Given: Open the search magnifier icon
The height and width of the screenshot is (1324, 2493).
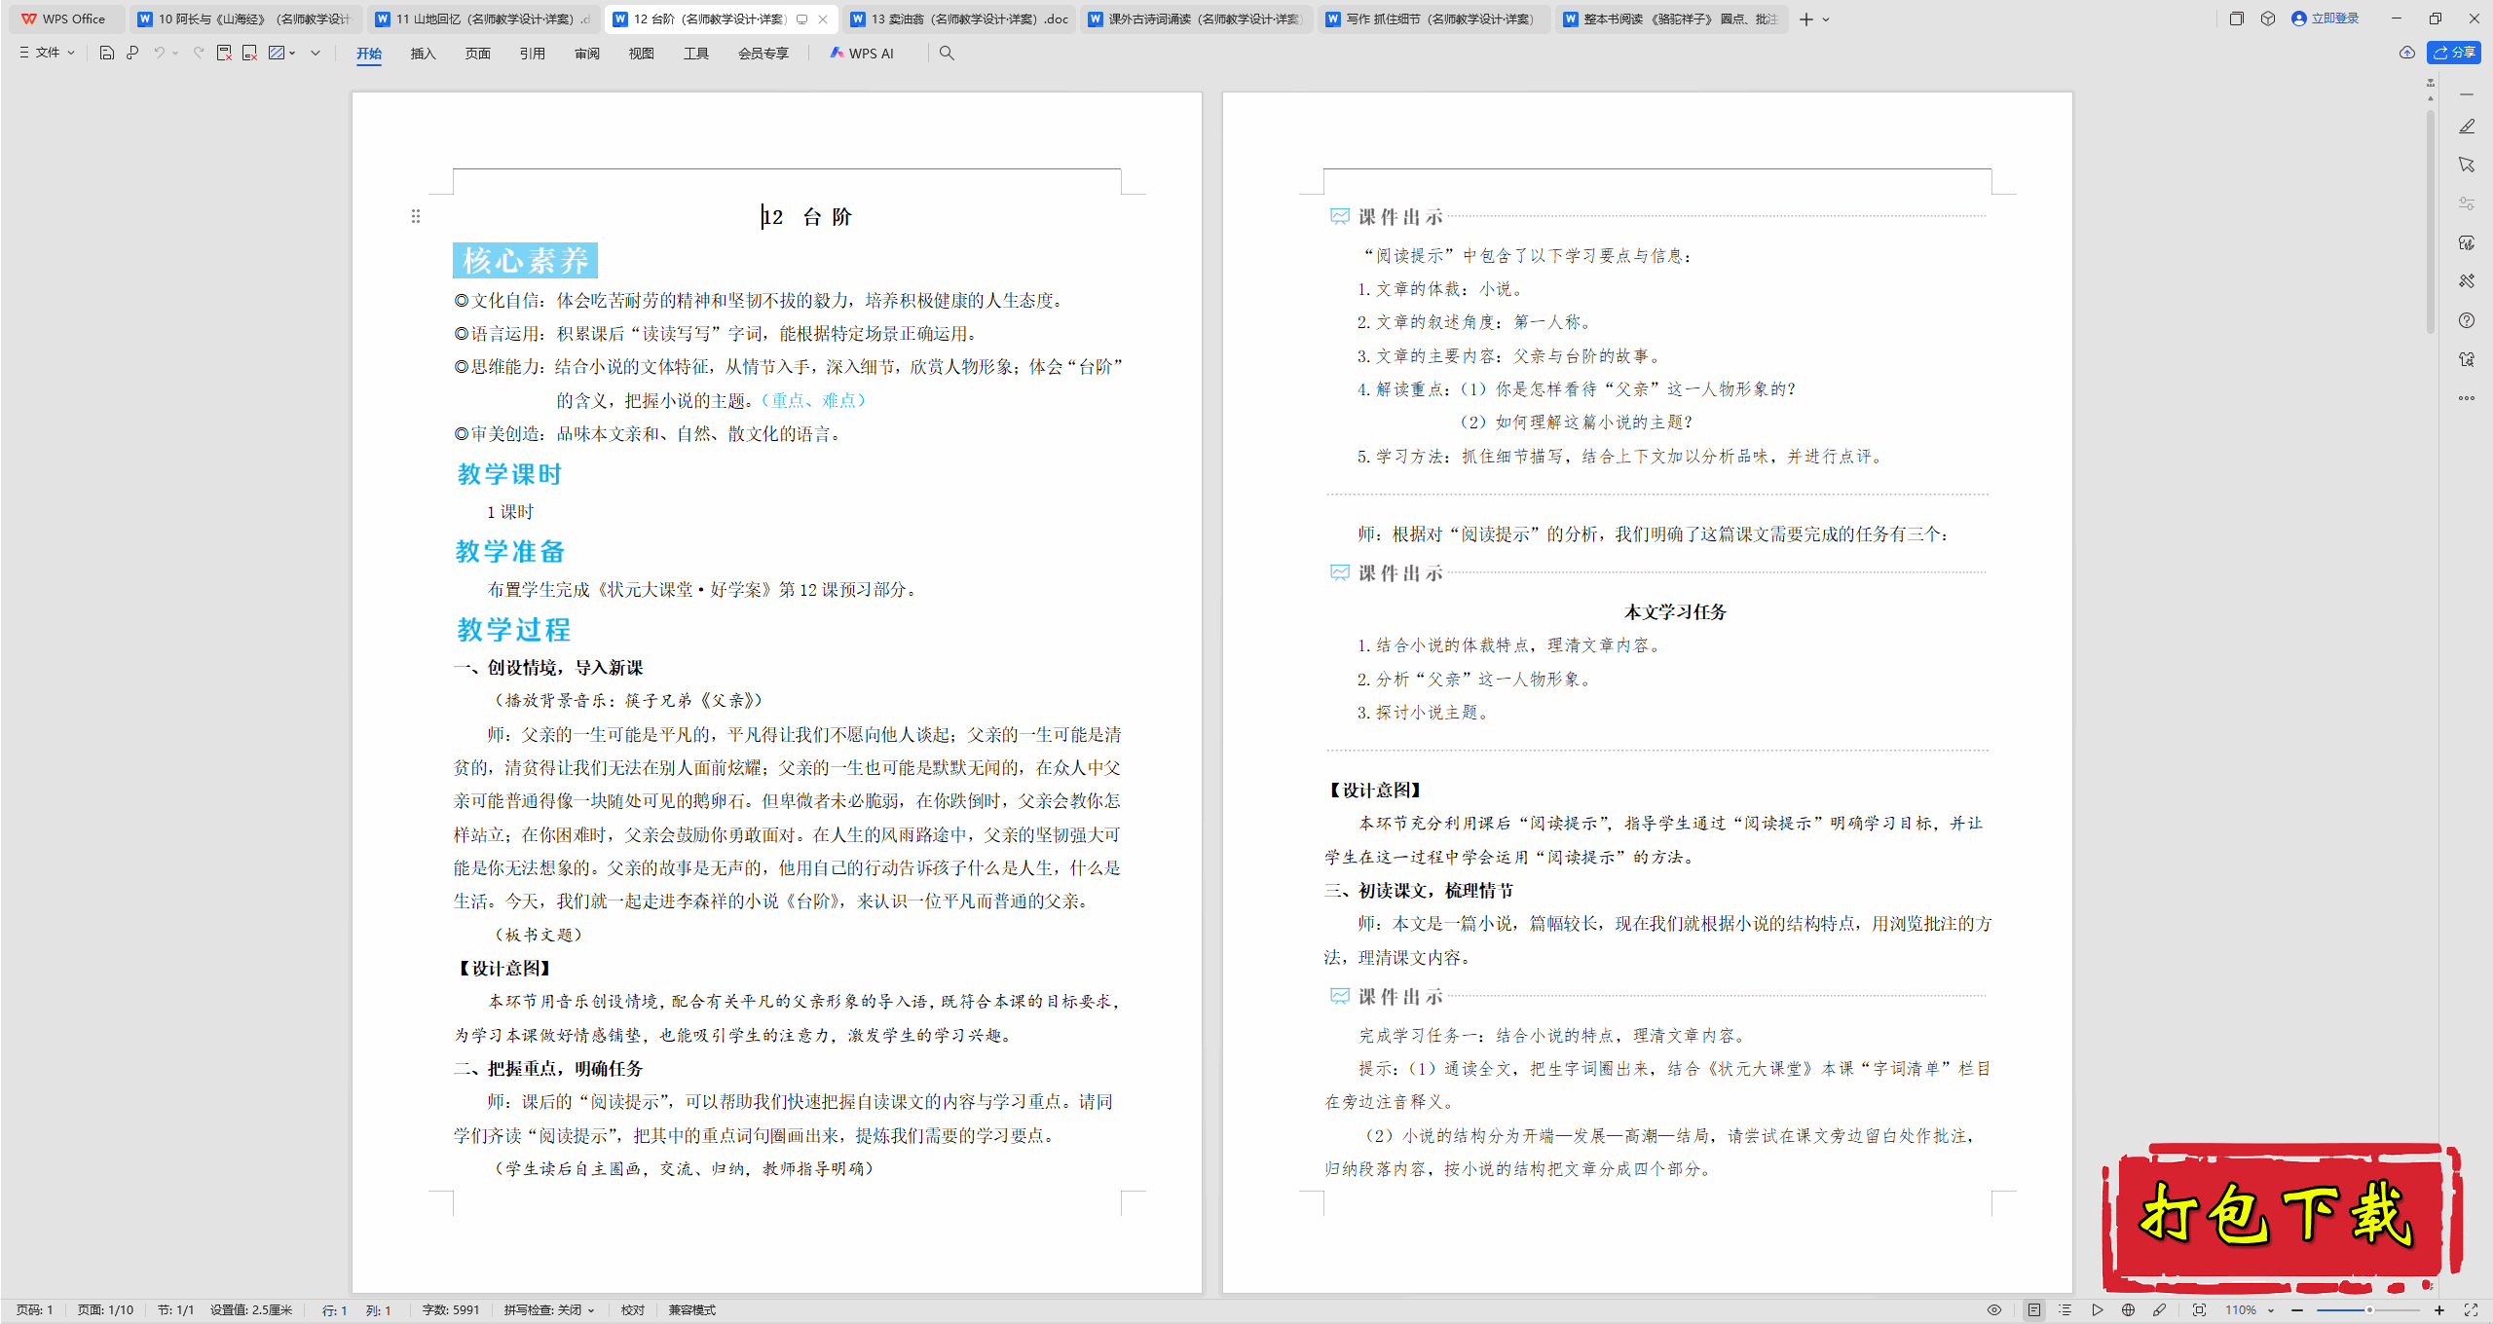Looking at the screenshot, I should point(947,54).
